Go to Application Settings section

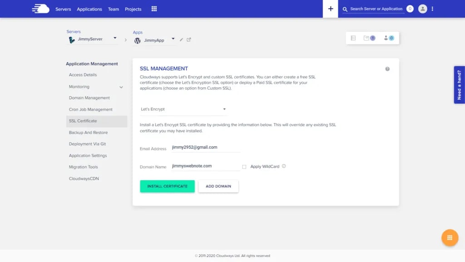[x=88, y=156]
